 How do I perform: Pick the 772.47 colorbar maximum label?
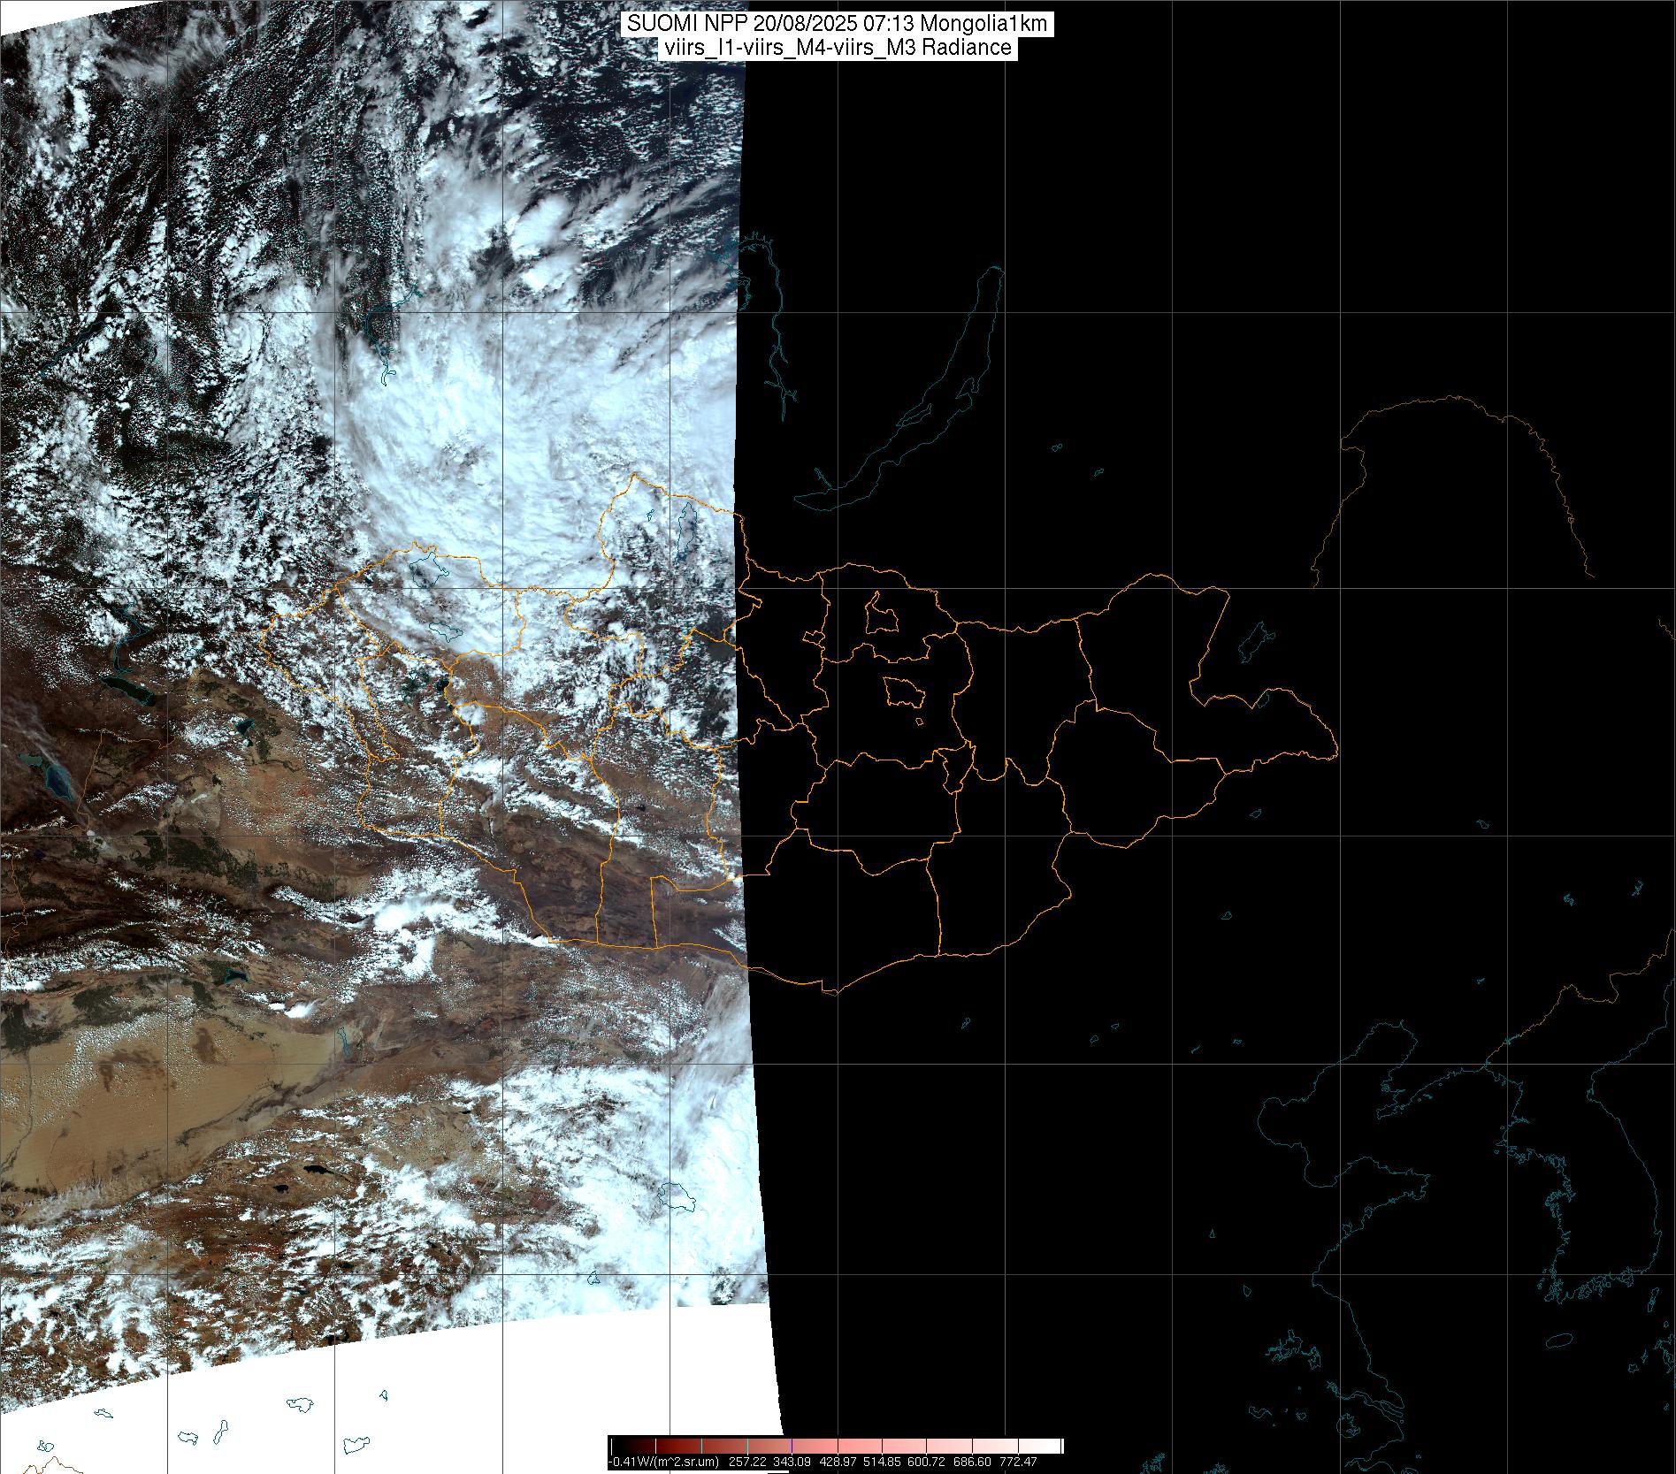[x=1019, y=1462]
